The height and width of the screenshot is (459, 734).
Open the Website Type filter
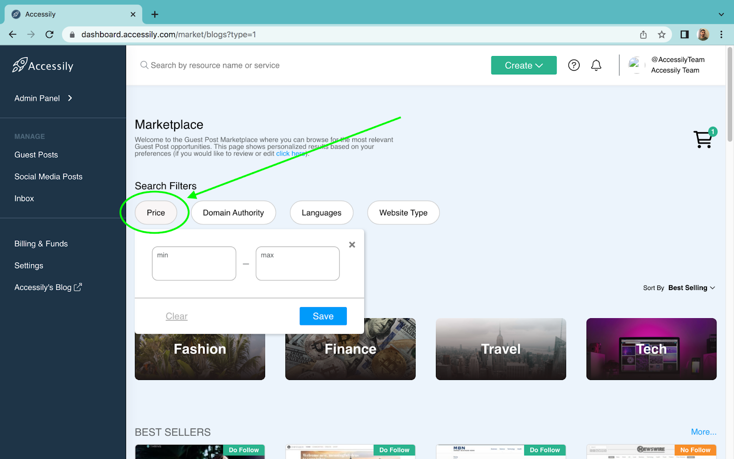[403, 213]
